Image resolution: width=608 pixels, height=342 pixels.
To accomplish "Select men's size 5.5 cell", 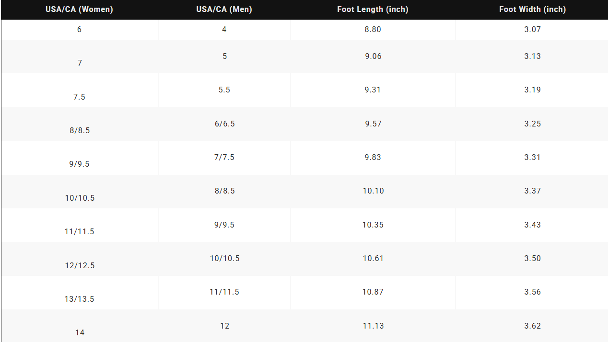I will [x=224, y=91].
